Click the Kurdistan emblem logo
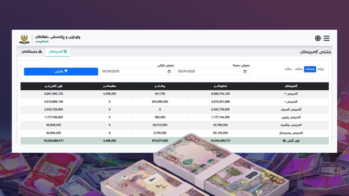This screenshot has height=196, width=349. coord(24,38)
